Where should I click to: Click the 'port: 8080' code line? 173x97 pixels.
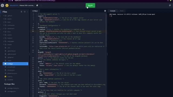51,41
